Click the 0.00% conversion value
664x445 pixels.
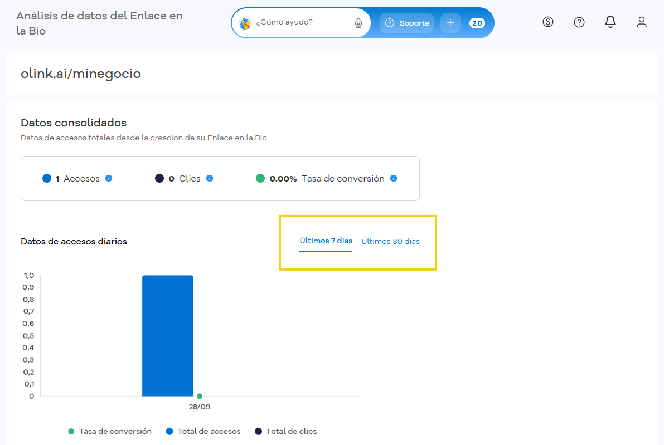point(283,179)
